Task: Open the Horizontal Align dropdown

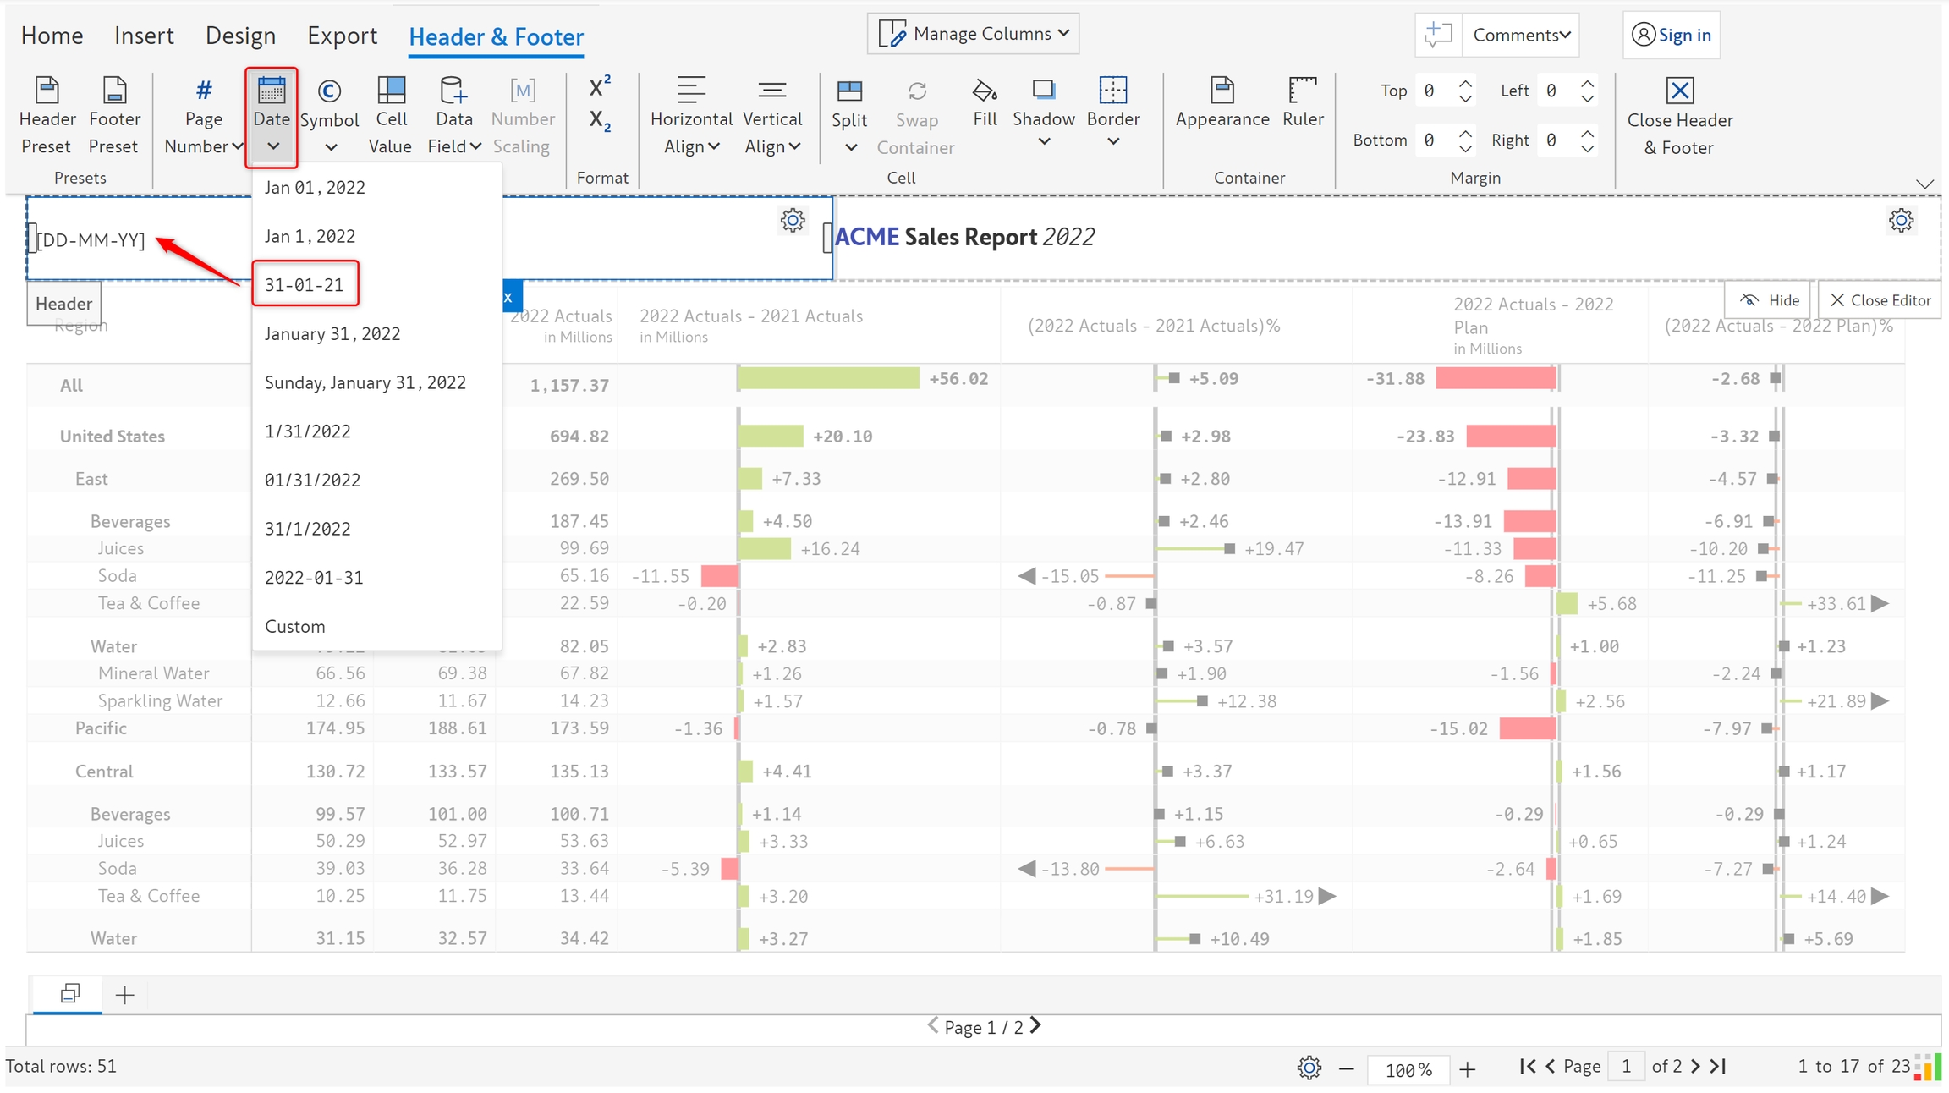Action: pos(691,146)
